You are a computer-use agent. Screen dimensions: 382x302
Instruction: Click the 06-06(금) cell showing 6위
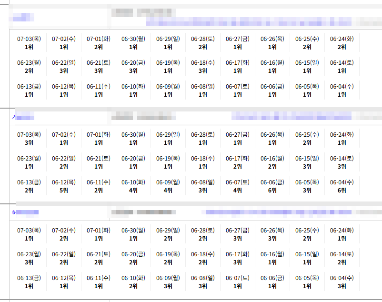point(272,186)
